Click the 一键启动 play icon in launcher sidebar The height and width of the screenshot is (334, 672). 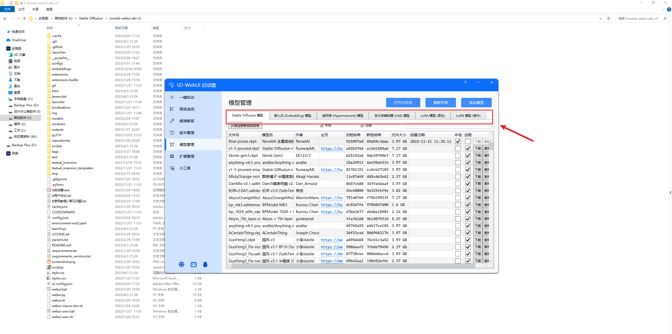tap(172, 97)
